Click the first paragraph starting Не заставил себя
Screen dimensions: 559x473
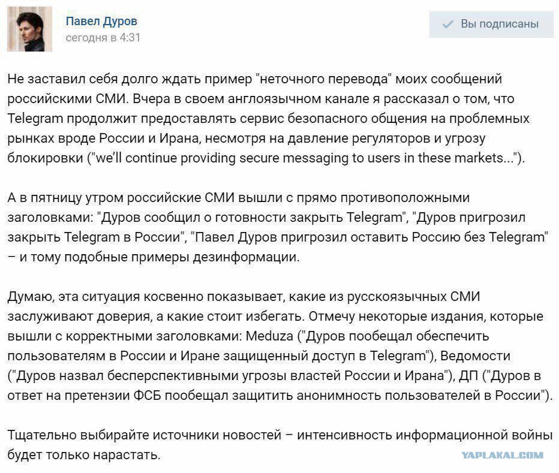point(268,118)
